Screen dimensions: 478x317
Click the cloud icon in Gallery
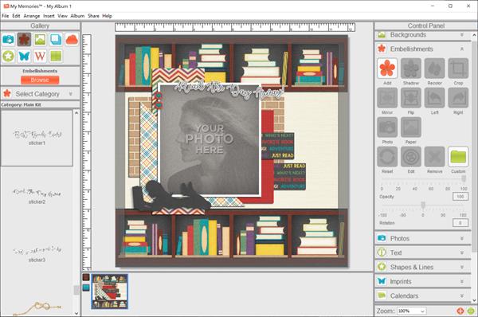72,40
